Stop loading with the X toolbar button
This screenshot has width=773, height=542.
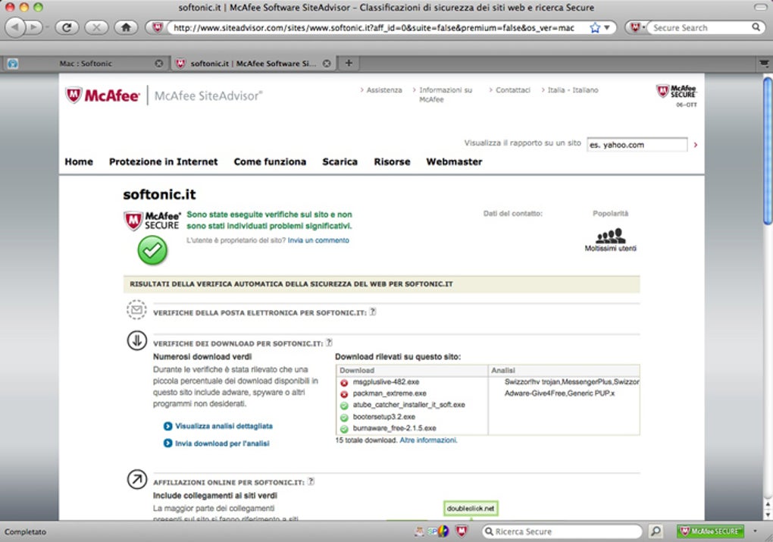(96, 27)
